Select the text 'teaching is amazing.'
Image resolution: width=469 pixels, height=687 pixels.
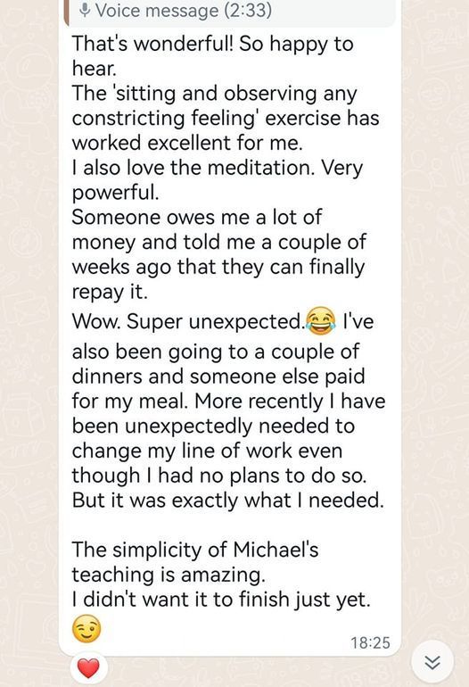(x=169, y=575)
